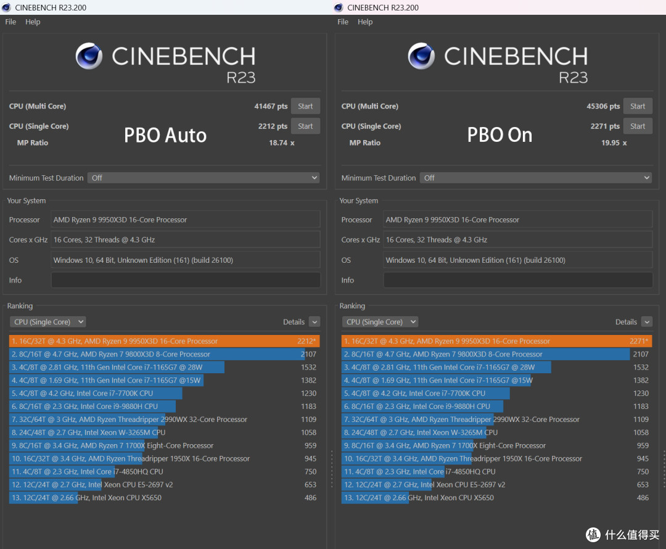Screen dimensions: 666x549
Task: Click the Cinebench icon in right window title bar
Action: [338, 7]
